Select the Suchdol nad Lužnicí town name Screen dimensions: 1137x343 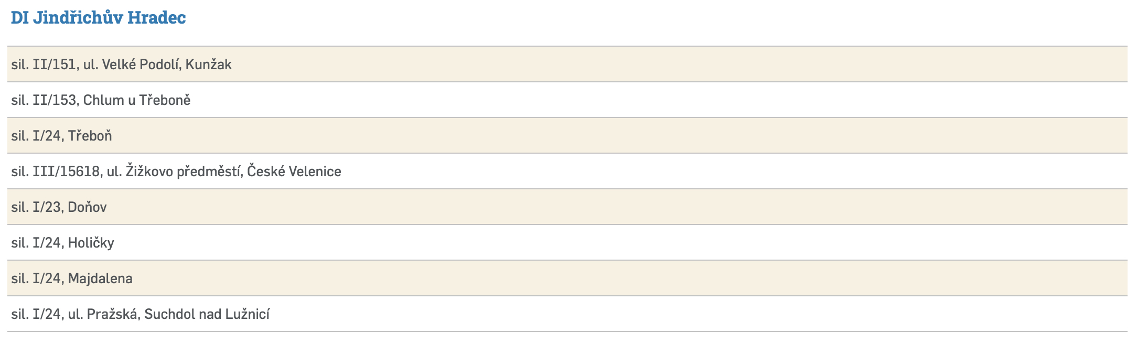pyautogui.click(x=207, y=314)
